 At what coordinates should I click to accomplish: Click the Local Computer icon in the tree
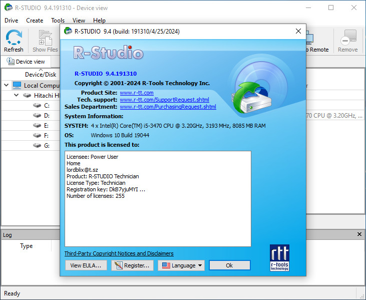click(x=17, y=85)
